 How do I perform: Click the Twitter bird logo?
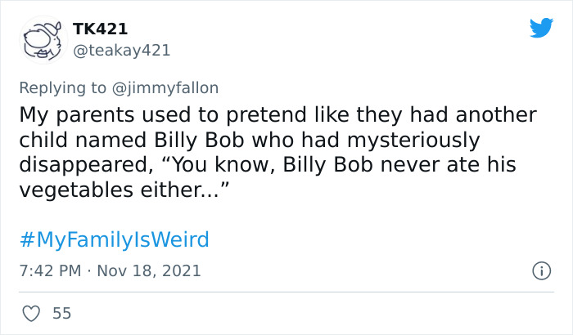[541, 29]
